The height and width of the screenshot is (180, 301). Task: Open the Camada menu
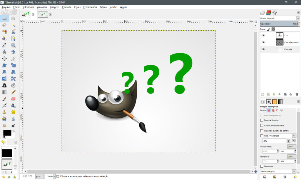pos(66,7)
